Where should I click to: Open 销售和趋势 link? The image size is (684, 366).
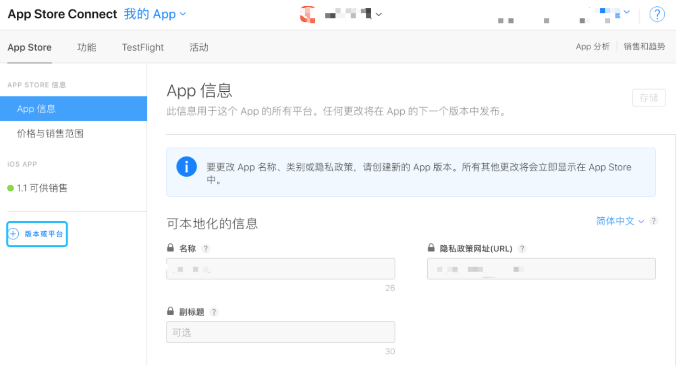click(x=644, y=46)
